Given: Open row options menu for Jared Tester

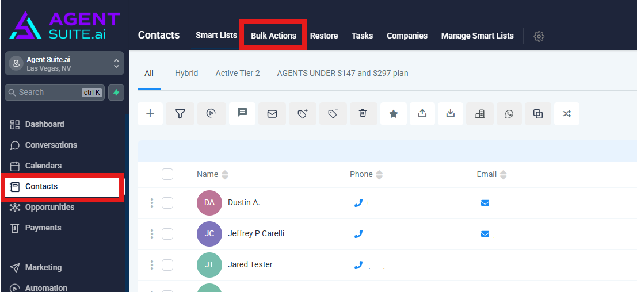Looking at the screenshot, I should pos(152,265).
